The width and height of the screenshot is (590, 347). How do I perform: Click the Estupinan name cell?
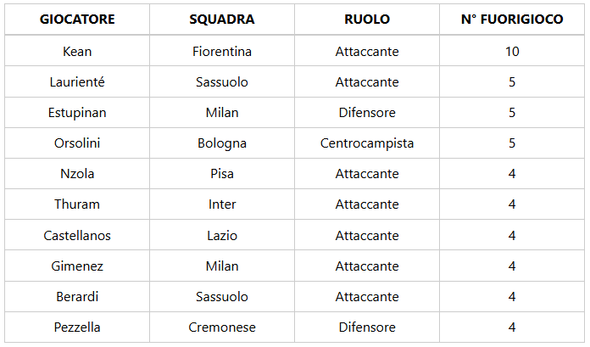coord(77,113)
